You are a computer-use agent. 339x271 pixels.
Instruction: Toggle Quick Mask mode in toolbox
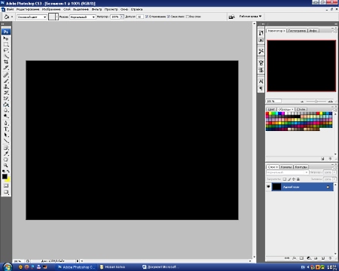click(6, 185)
